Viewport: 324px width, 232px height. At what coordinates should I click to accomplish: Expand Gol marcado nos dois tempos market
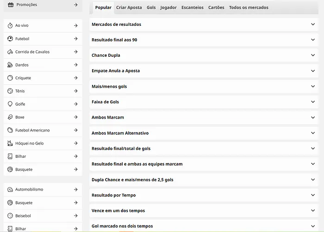tap(204, 226)
